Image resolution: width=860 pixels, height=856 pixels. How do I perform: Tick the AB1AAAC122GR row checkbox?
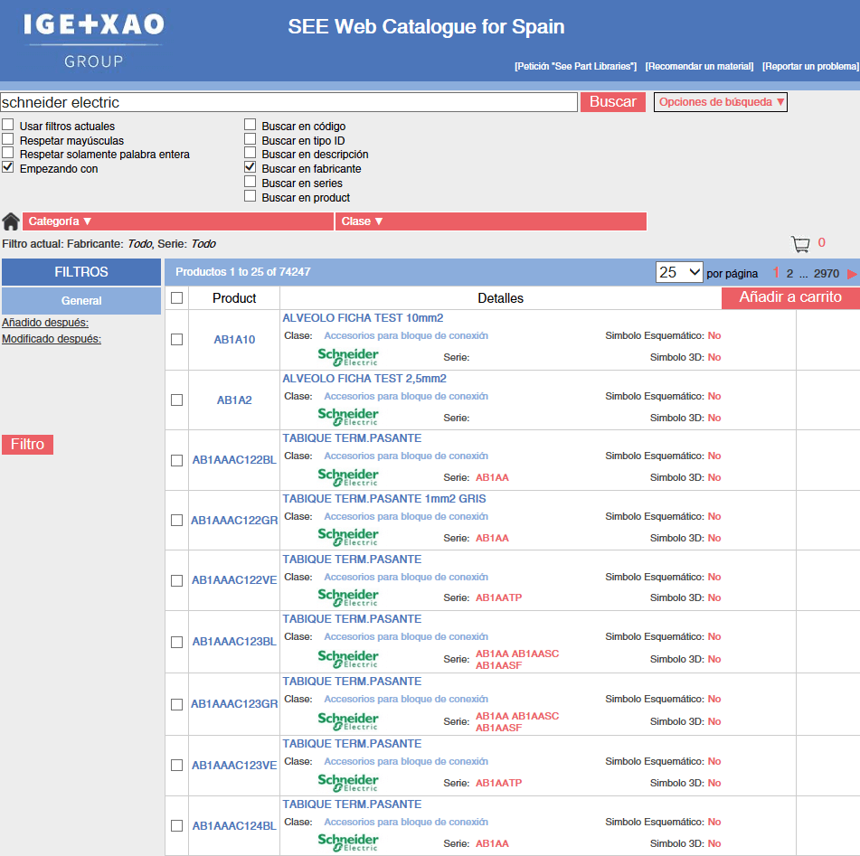coord(176,520)
